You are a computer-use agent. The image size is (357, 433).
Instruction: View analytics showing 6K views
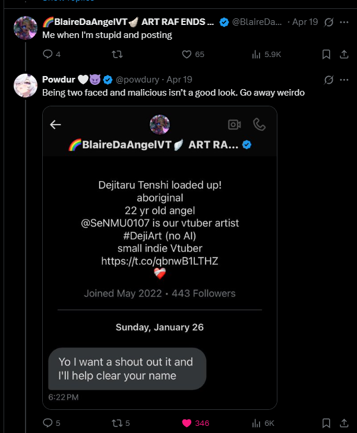click(x=257, y=423)
